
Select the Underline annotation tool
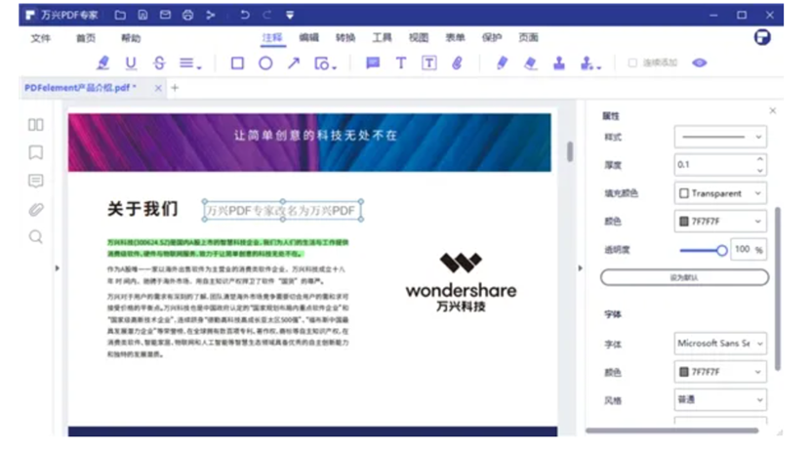[x=131, y=63]
